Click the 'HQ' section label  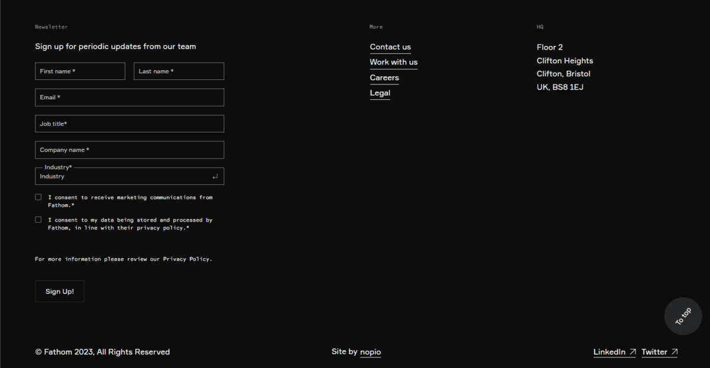pos(540,27)
